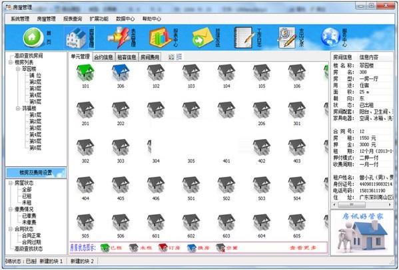
Task: Collapse the 房屋状态 tree node
Action: point(11,183)
